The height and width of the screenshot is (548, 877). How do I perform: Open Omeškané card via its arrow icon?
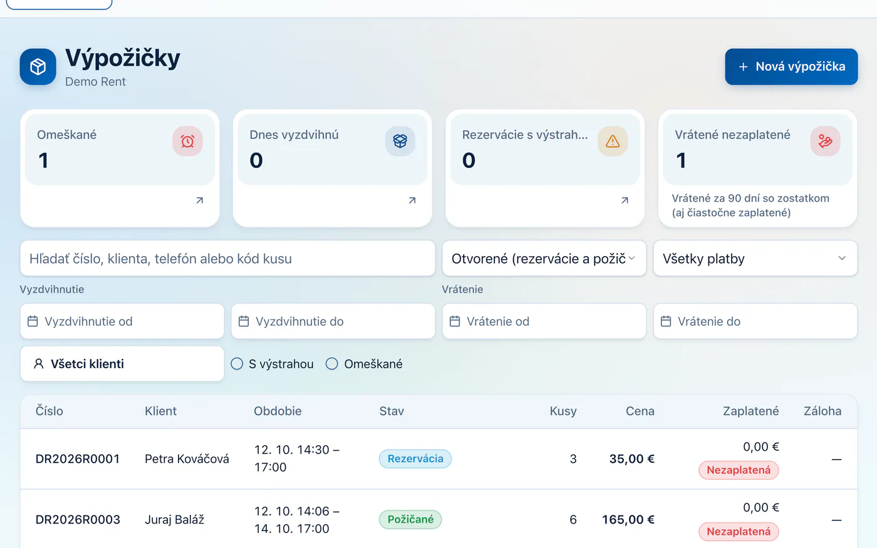click(200, 200)
